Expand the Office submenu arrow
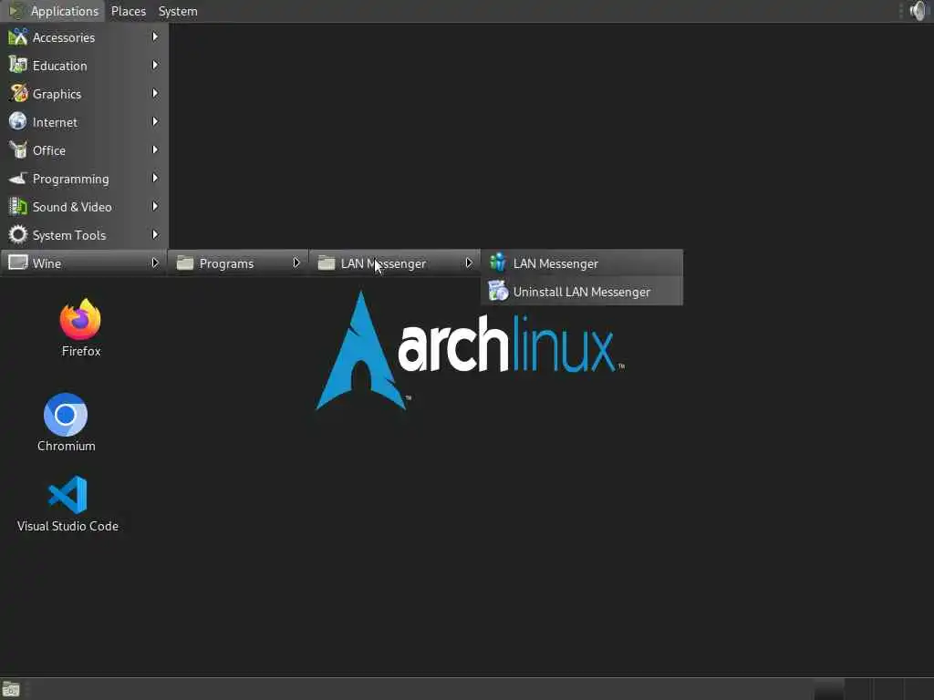Viewport: 934px width, 700px height. point(155,150)
